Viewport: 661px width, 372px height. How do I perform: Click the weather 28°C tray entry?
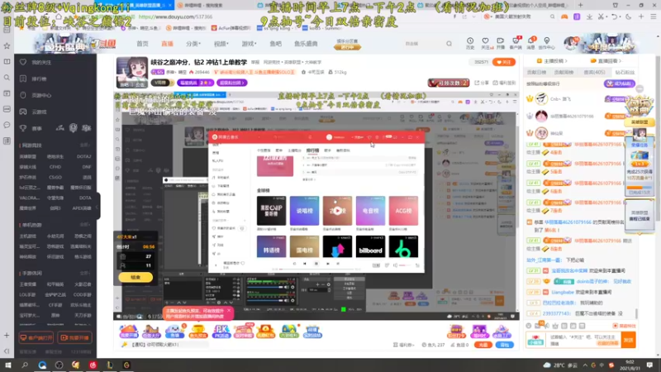coord(560,365)
